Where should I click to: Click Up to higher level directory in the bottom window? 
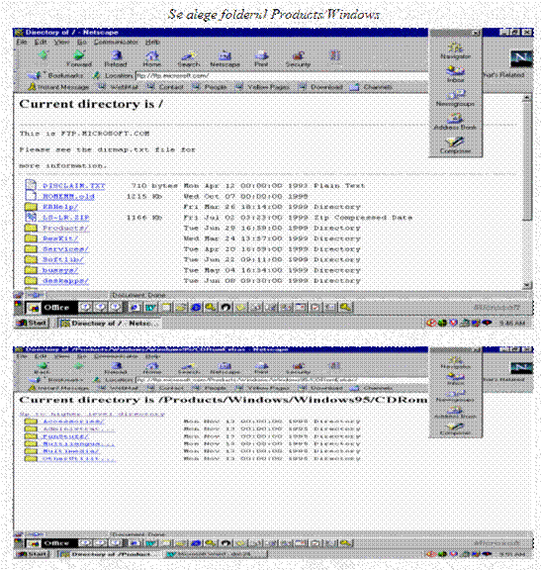click(x=92, y=414)
